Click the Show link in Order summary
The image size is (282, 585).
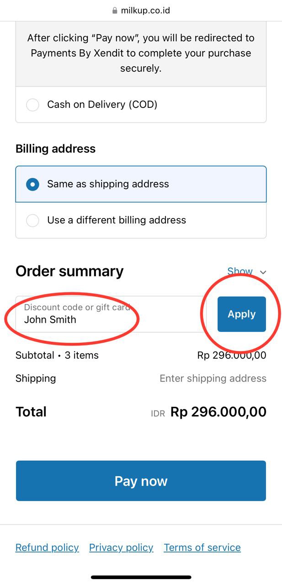pyautogui.click(x=239, y=271)
